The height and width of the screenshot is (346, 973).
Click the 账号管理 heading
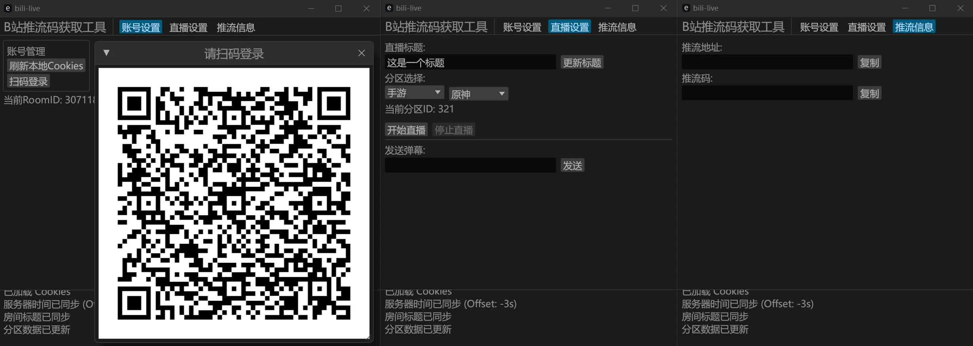click(26, 51)
